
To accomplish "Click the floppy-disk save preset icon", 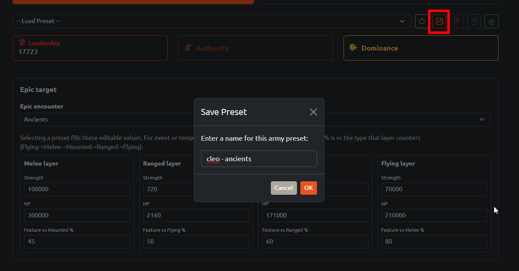I will click(439, 21).
